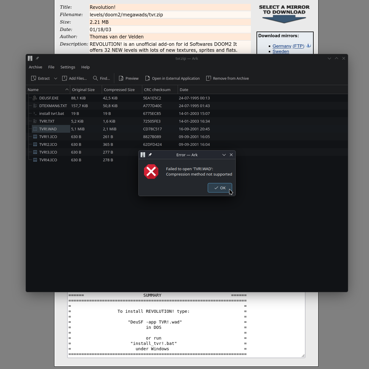Click CRC value 62DFD424
Image resolution: width=369 pixels, height=369 pixels.
click(x=152, y=144)
